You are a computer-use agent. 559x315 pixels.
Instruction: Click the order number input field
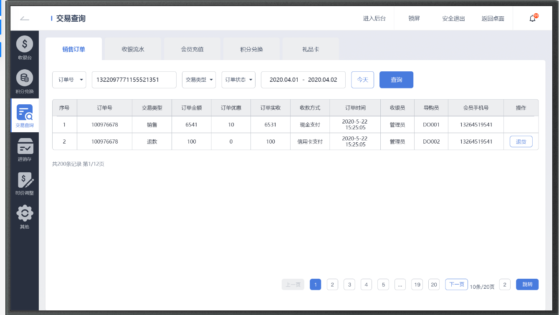click(x=134, y=80)
